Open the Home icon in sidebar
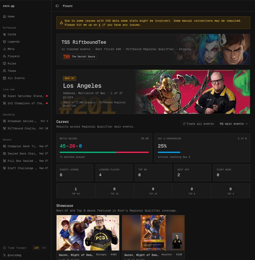Screen dimensions: 255x260 [x=5, y=16]
